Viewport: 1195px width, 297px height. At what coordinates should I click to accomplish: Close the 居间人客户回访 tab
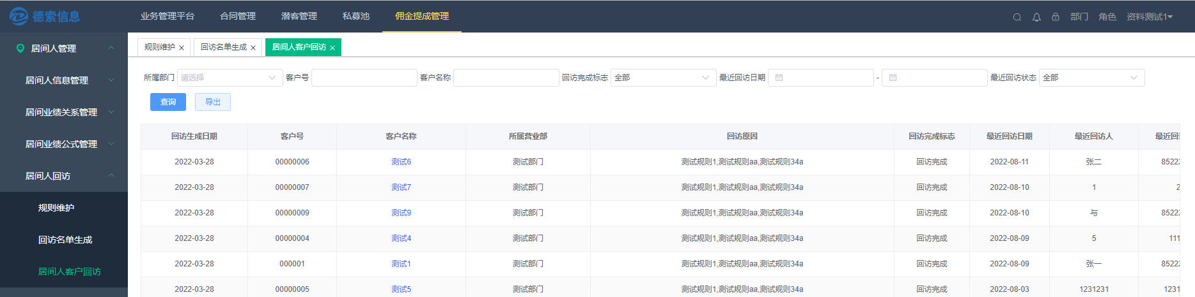[x=332, y=48]
